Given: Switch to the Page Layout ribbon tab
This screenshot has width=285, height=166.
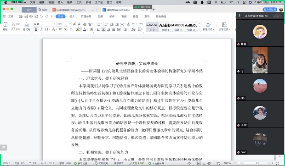Looking at the screenshot, I should point(86,17).
